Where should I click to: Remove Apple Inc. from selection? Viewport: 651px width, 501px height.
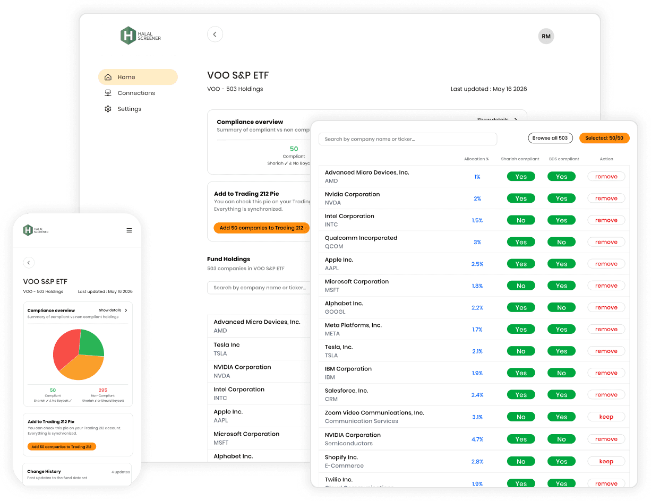pos(606,264)
